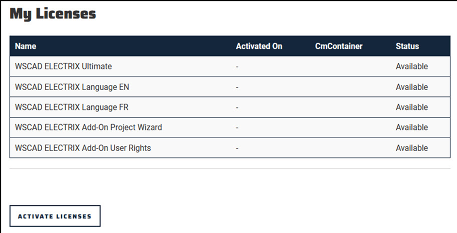This screenshot has width=457, height=233.
Task: Select WSCAD ELECTRIX Language EN license
Action: click(230, 87)
